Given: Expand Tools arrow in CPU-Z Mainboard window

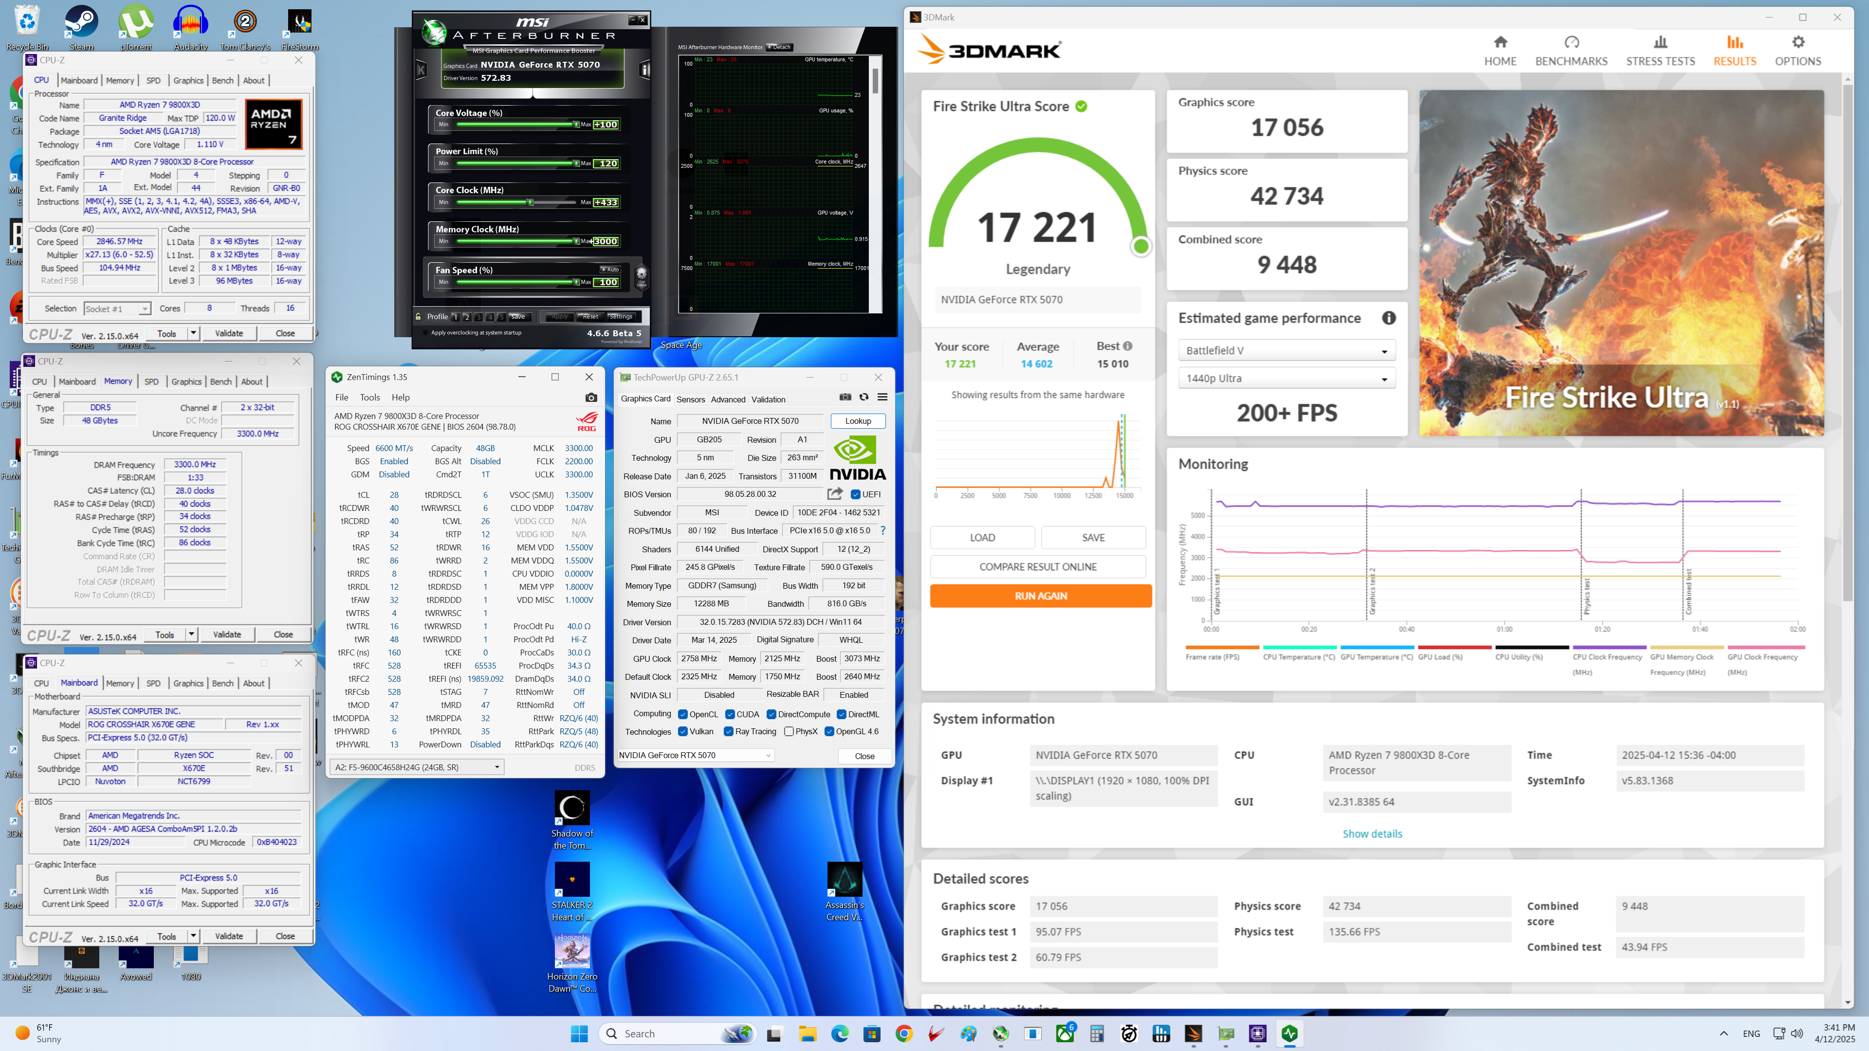Looking at the screenshot, I should point(193,936).
